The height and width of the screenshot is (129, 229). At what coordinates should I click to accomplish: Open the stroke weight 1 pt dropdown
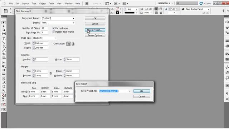[137, 9]
